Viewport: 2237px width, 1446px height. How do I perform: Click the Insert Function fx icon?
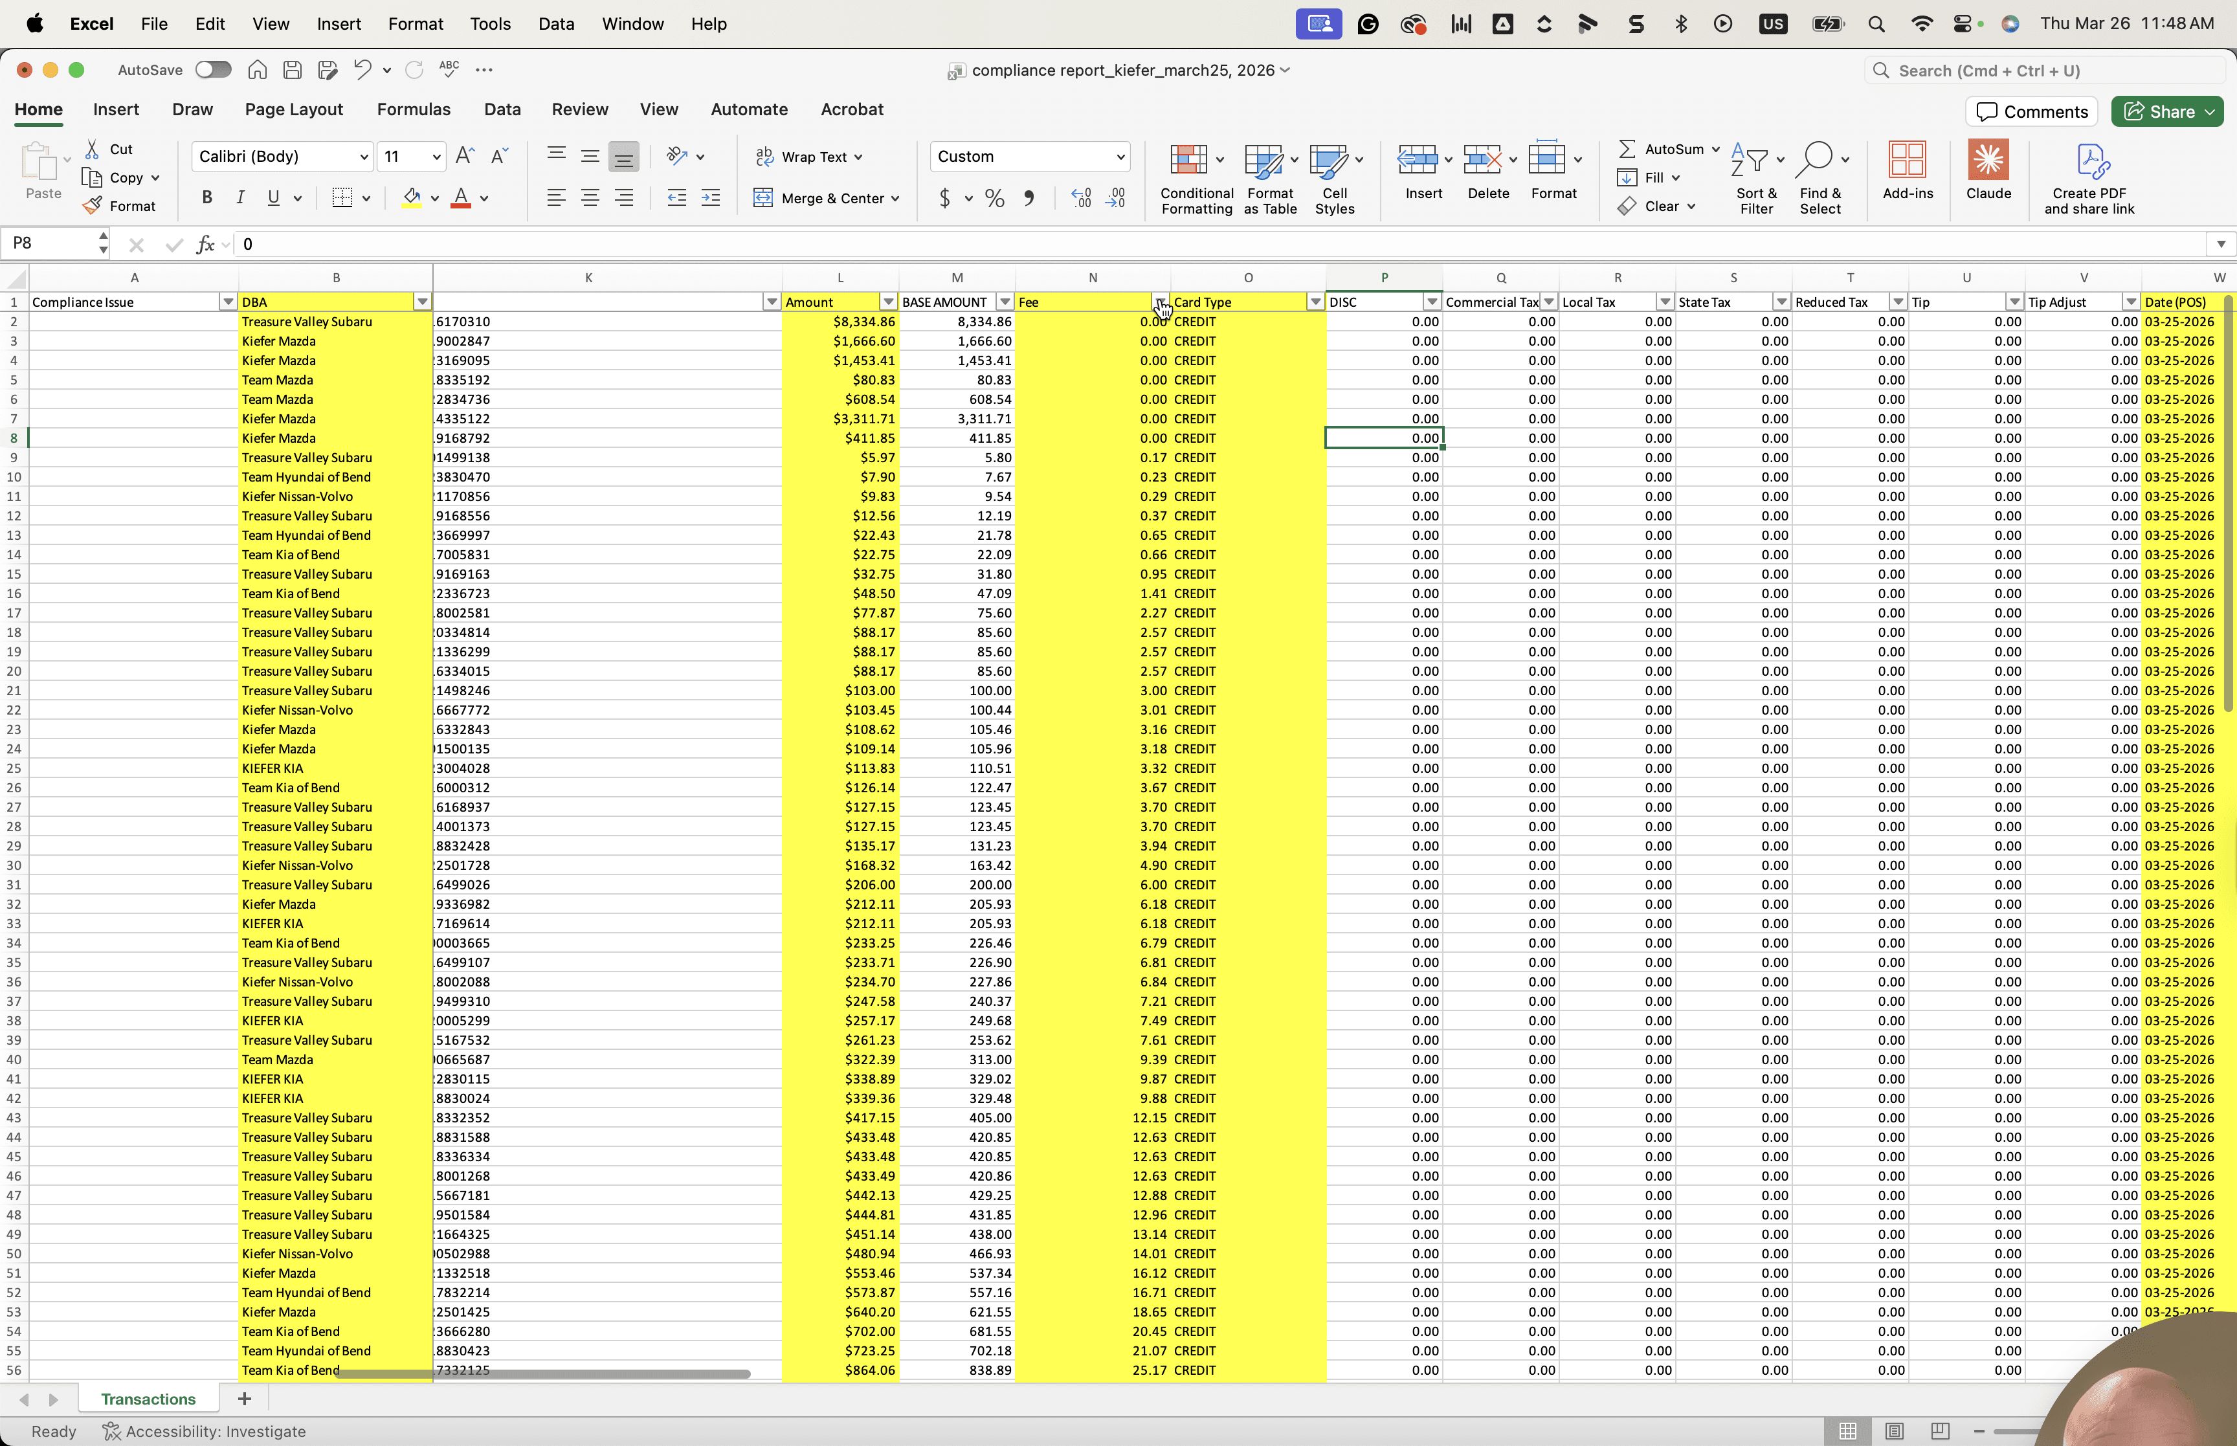pos(205,244)
